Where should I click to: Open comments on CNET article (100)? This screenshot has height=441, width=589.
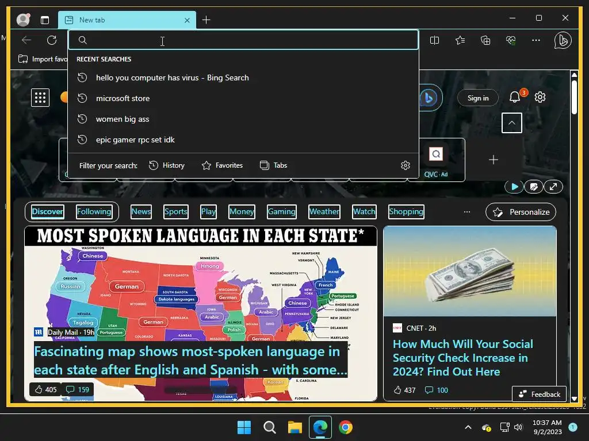[436, 390]
